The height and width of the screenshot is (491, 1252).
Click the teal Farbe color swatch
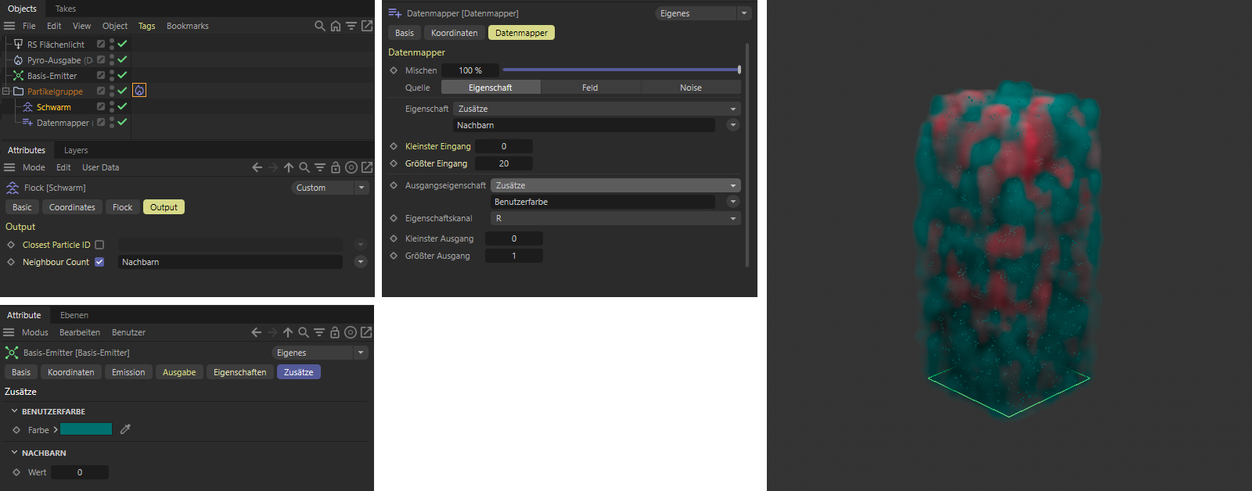(86, 429)
